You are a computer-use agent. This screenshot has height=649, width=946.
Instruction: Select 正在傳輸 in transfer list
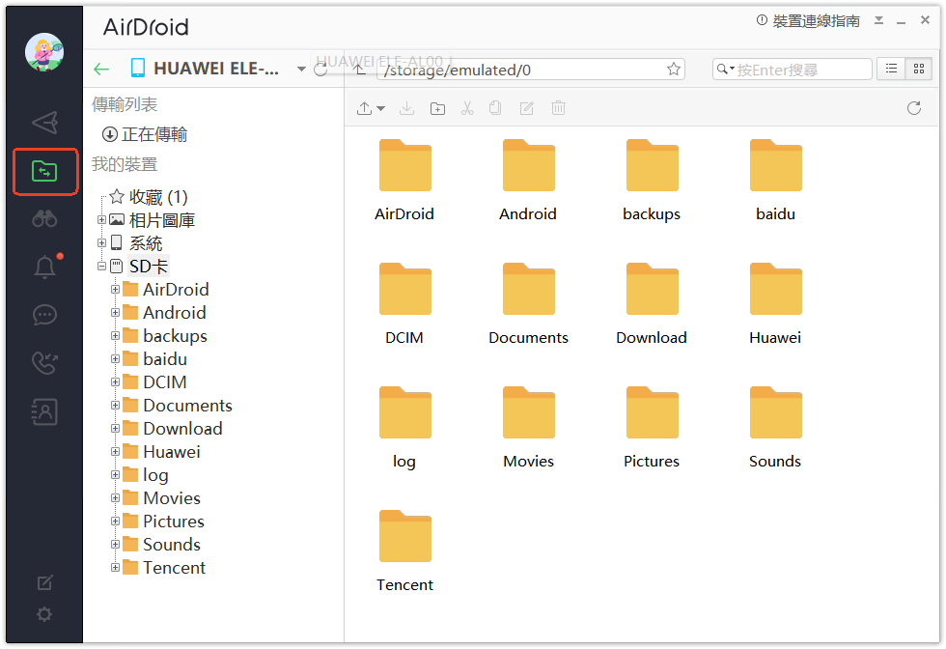[145, 134]
